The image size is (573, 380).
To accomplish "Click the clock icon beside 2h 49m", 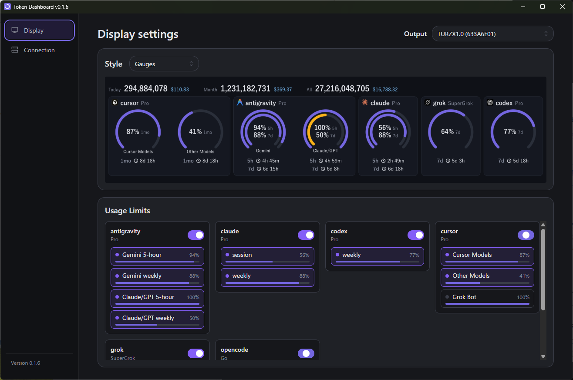I will coord(383,161).
